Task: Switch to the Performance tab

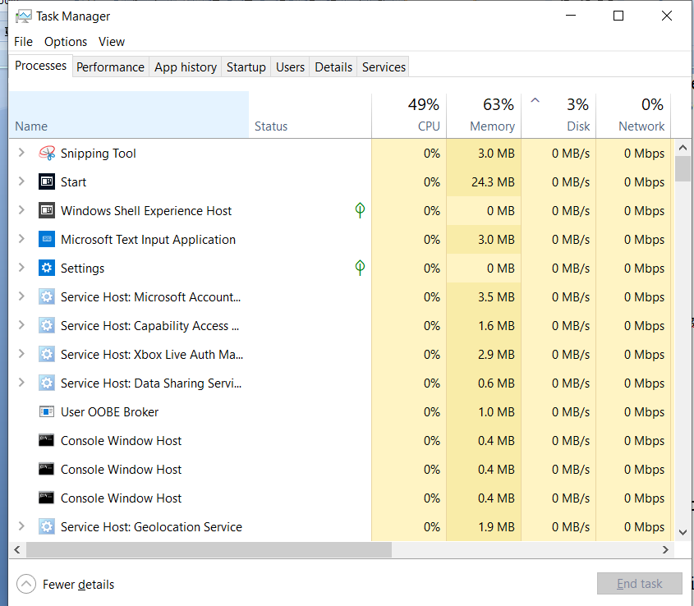Action: [x=110, y=67]
